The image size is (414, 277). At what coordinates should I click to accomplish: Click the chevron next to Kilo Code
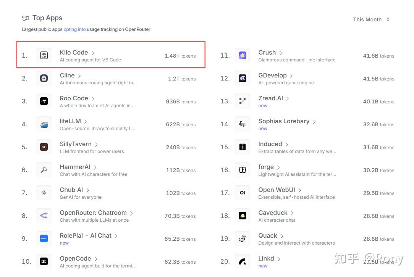pos(93,53)
